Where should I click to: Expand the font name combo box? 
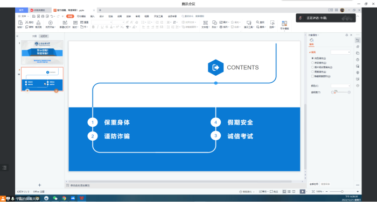(x=102, y=22)
